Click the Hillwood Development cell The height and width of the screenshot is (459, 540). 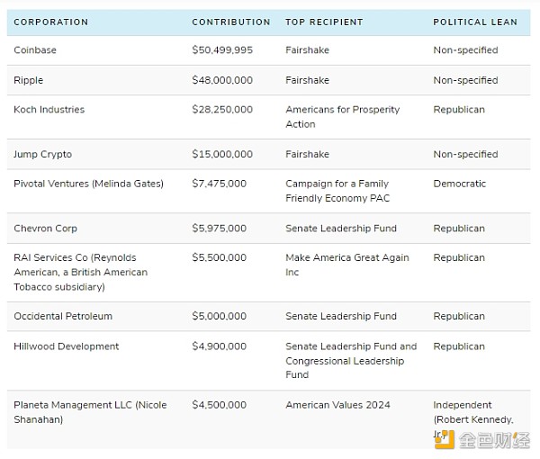(67, 346)
